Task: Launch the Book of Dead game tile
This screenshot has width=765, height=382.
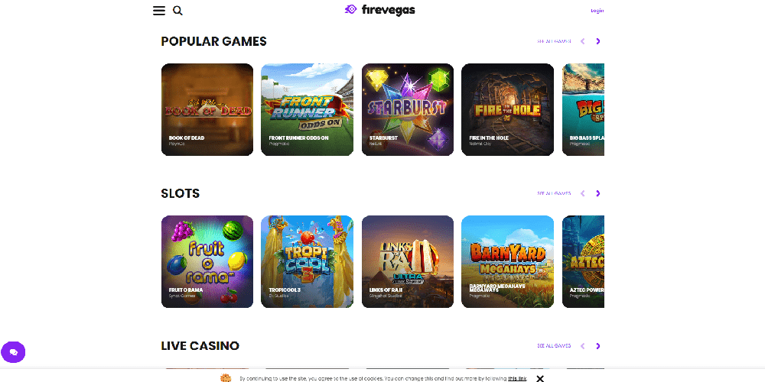Action: click(207, 109)
